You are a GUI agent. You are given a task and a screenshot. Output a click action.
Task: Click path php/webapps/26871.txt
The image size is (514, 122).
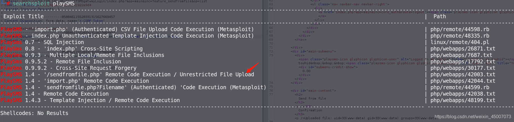pos(463,49)
